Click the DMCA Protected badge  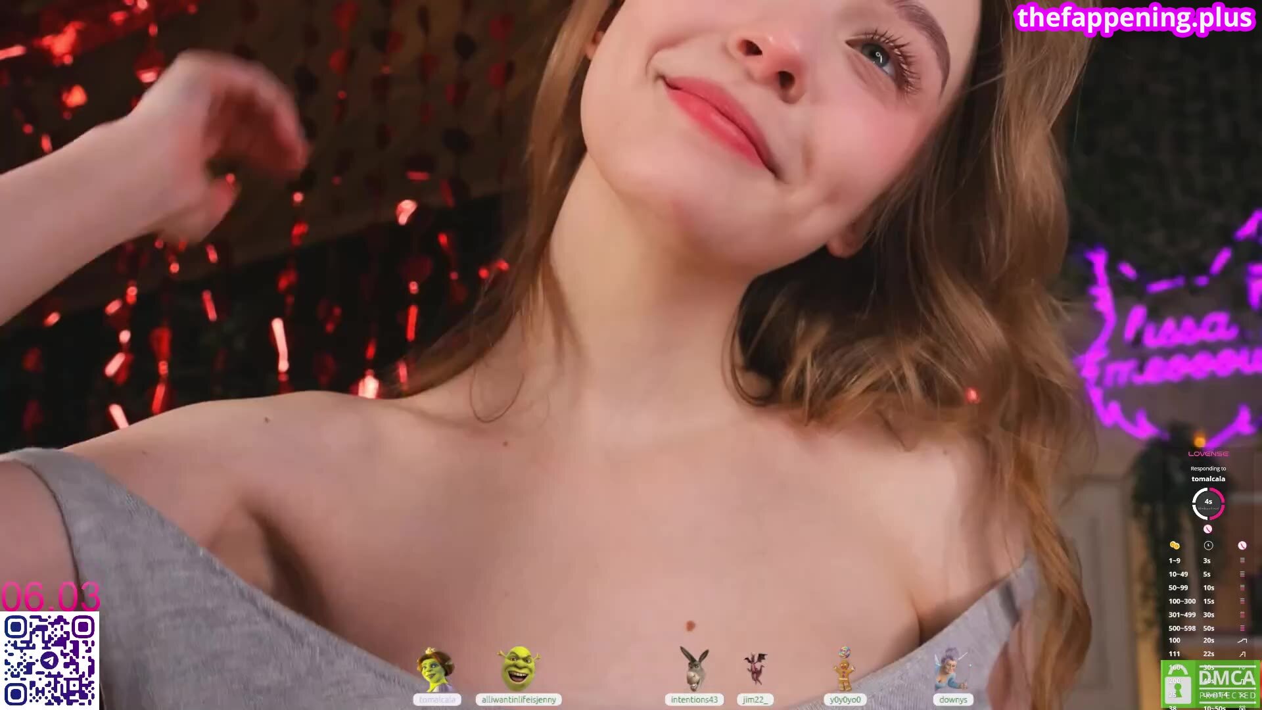1210,684
